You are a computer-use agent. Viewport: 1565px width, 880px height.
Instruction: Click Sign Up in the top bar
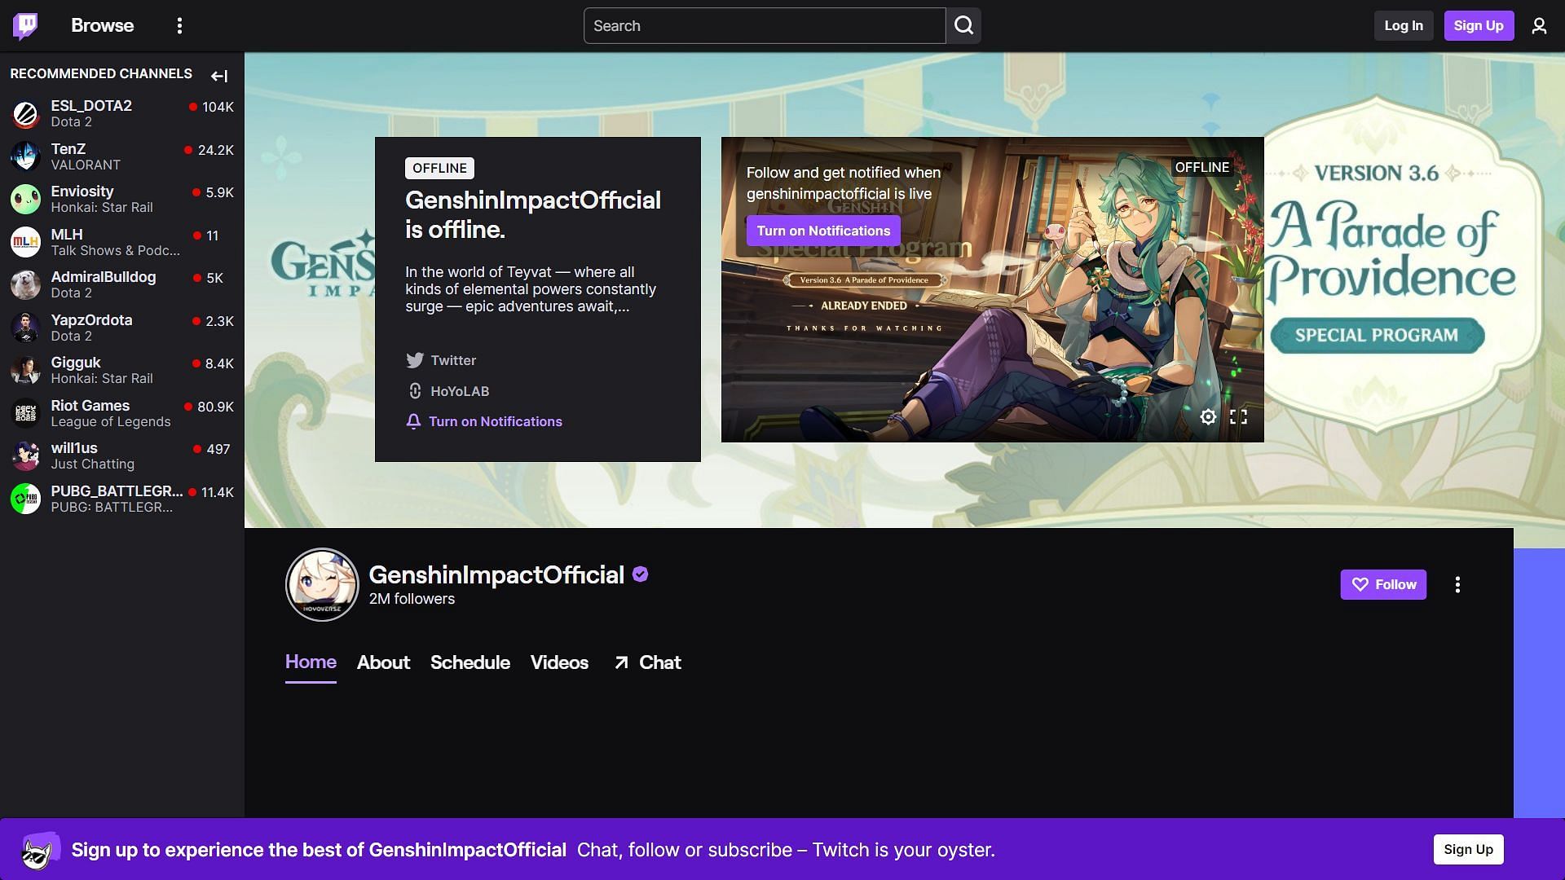[x=1479, y=26]
